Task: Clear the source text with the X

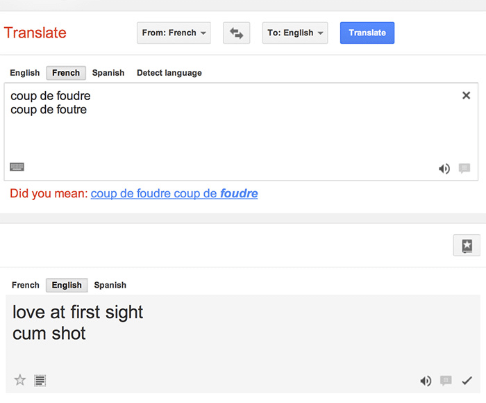Action: coord(466,96)
